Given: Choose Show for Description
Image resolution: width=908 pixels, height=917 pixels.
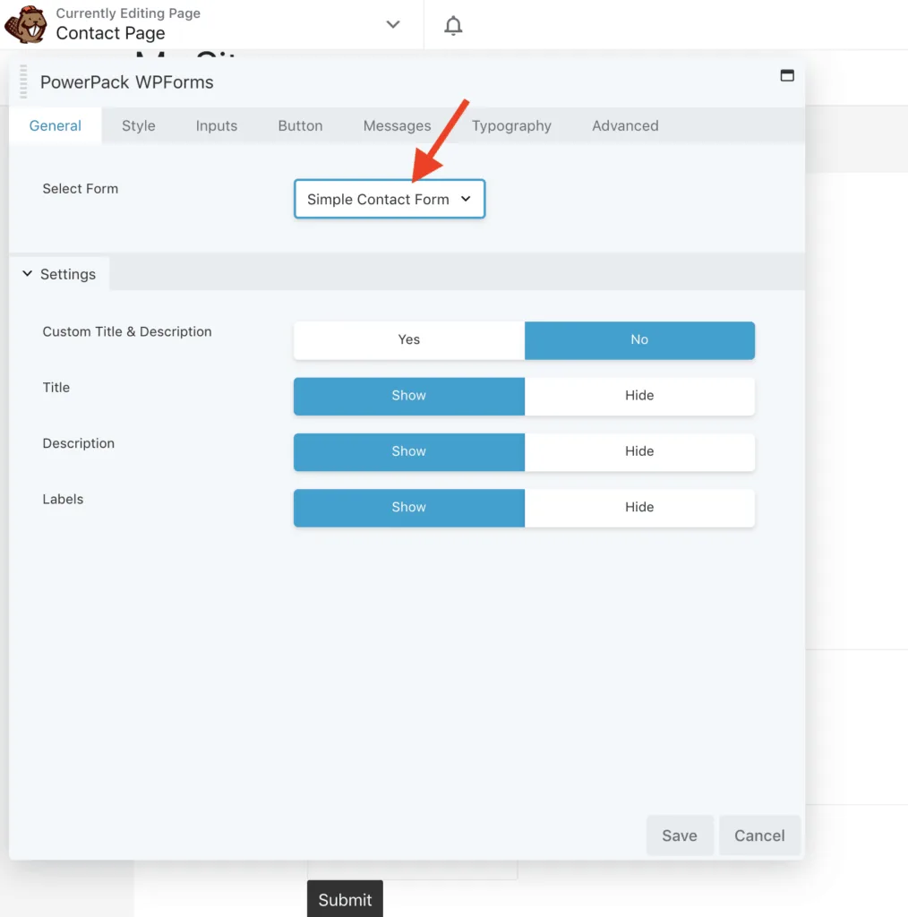Looking at the screenshot, I should (x=408, y=451).
